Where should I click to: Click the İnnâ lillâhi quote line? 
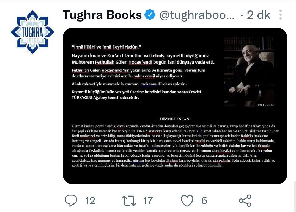pyautogui.click(x=106, y=47)
